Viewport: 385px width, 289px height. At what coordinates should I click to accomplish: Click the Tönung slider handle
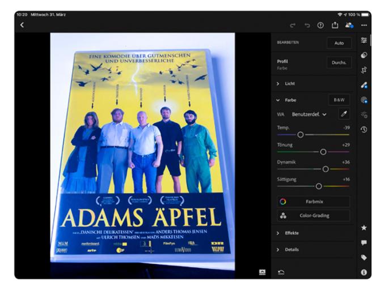click(323, 152)
